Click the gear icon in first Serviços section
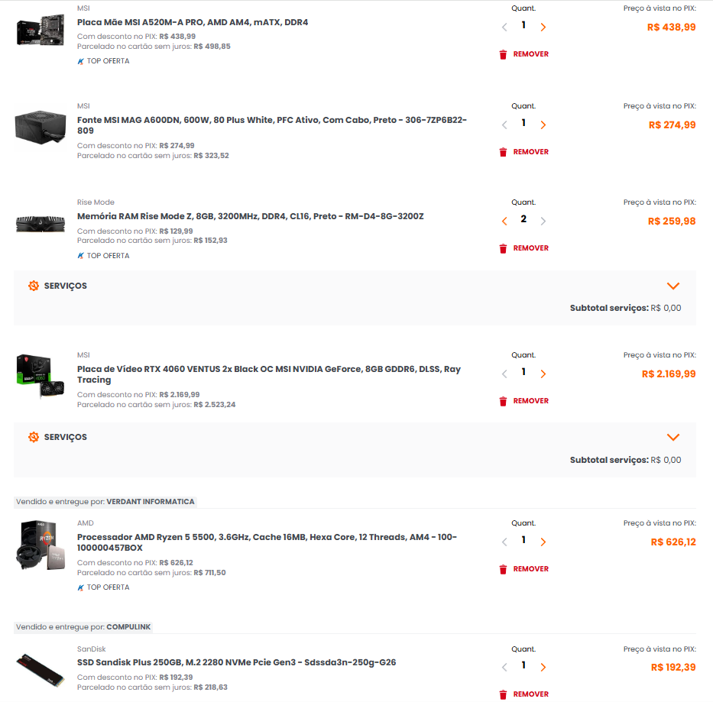Viewport: 713px width, 702px height. [x=33, y=286]
